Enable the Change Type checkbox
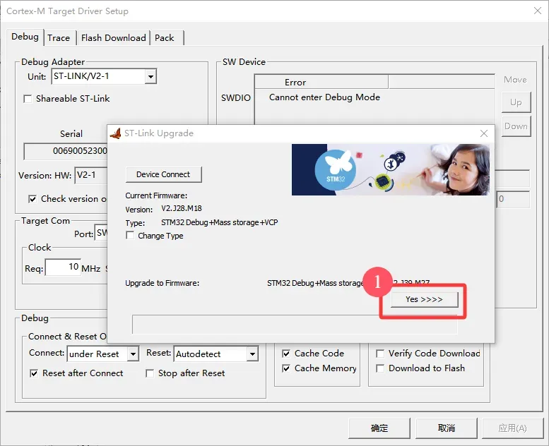549x446 pixels. point(130,236)
